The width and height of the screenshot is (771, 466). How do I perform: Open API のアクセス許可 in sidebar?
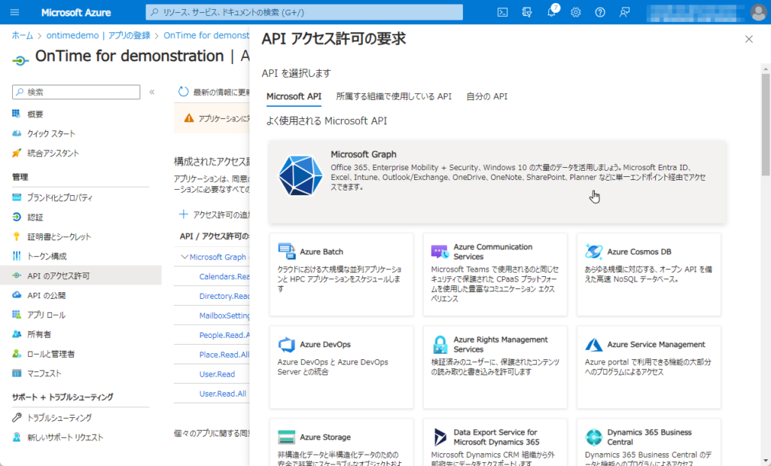point(81,276)
